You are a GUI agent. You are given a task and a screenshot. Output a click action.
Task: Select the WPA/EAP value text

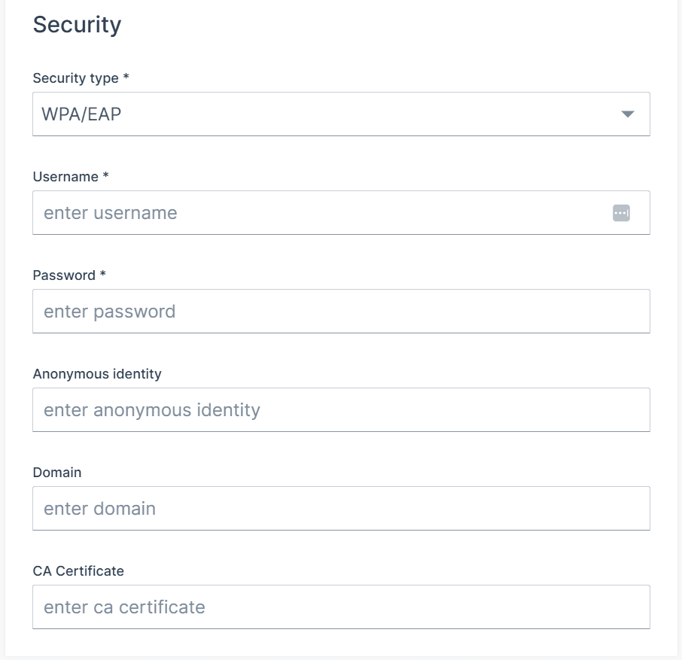[x=81, y=114]
